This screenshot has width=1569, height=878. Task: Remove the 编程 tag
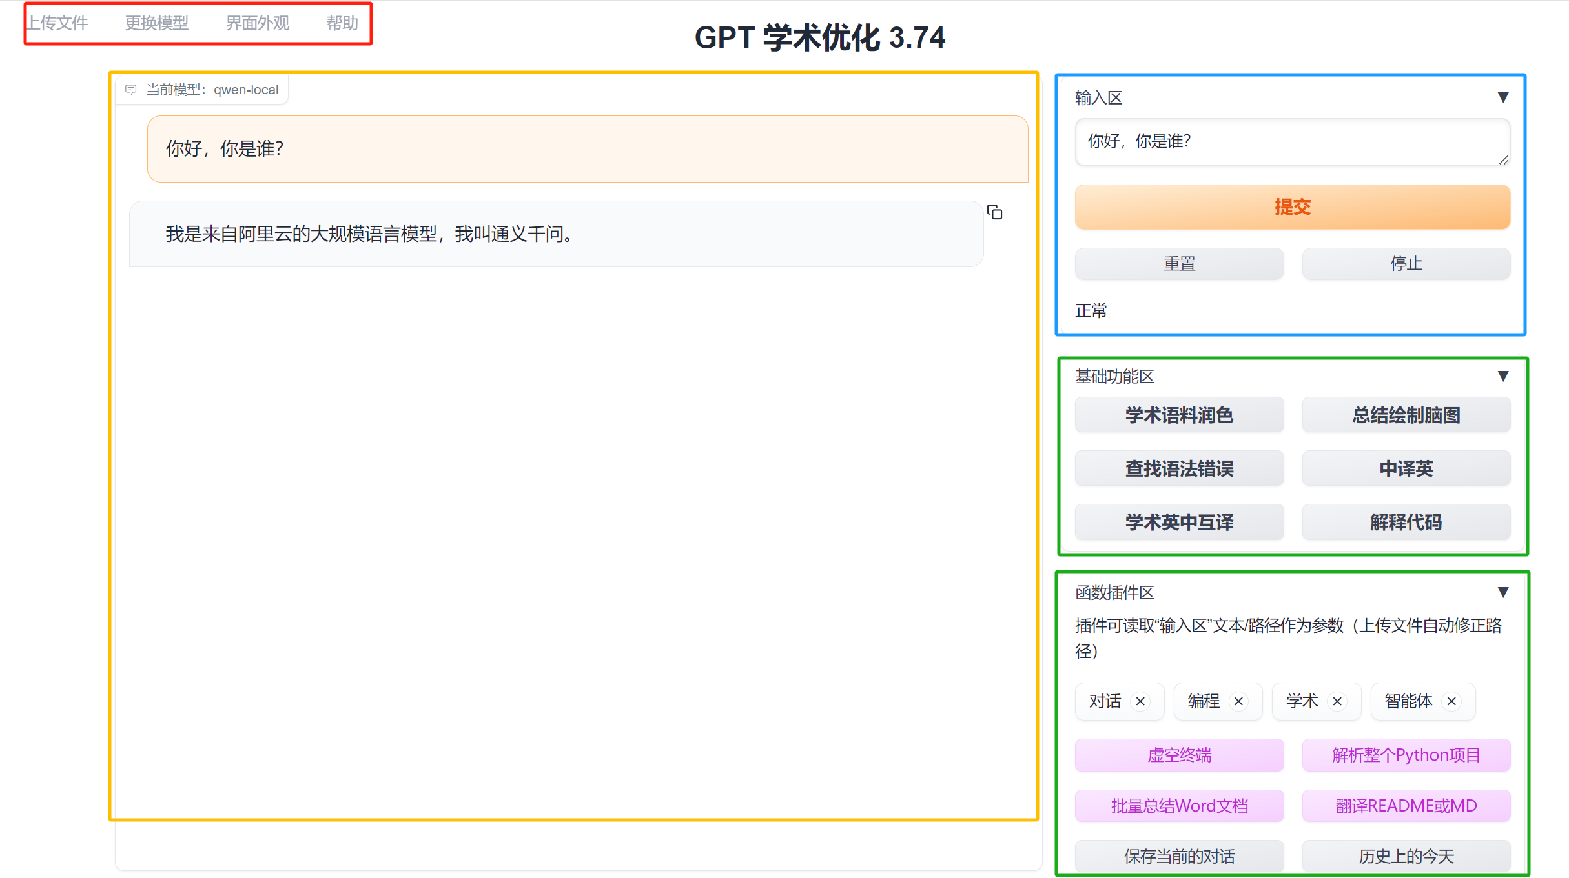(1238, 701)
